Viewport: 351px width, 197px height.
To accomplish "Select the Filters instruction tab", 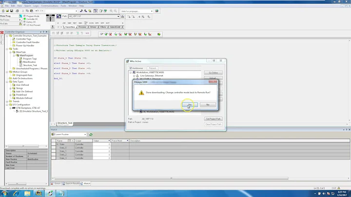I will click(103, 27).
